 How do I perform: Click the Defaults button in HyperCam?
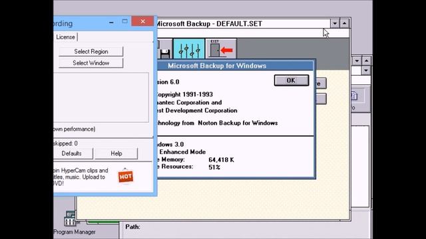(72, 153)
